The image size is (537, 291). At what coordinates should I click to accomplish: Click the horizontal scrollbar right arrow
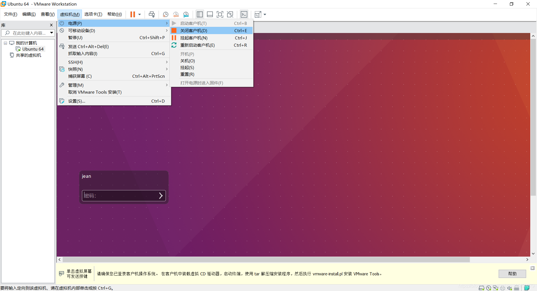pos(527,259)
